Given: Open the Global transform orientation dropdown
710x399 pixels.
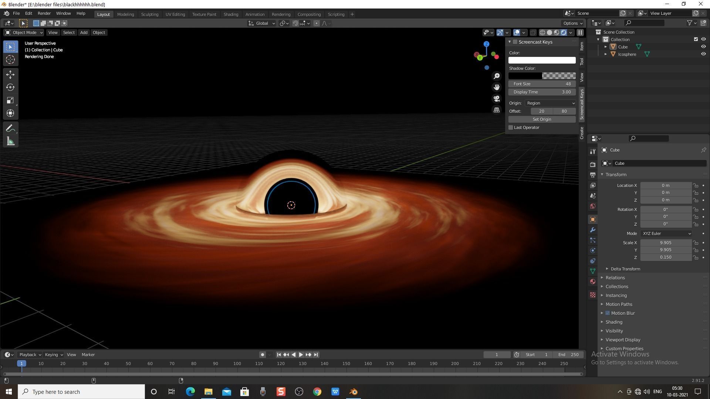Looking at the screenshot, I should point(262,23).
